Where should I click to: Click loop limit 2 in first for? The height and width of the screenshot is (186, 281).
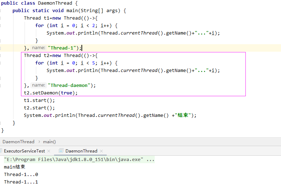click(94, 26)
